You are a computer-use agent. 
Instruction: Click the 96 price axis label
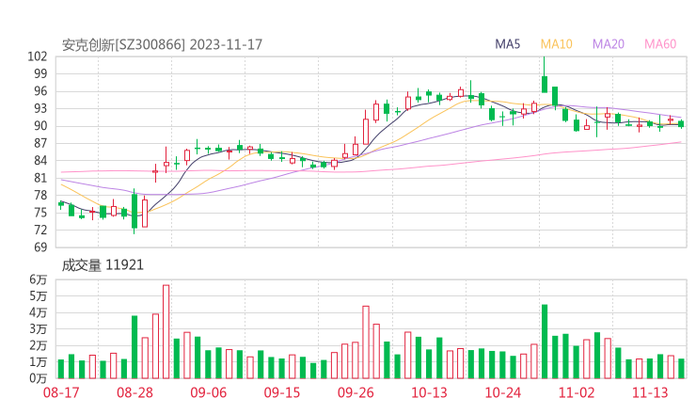tap(40, 91)
